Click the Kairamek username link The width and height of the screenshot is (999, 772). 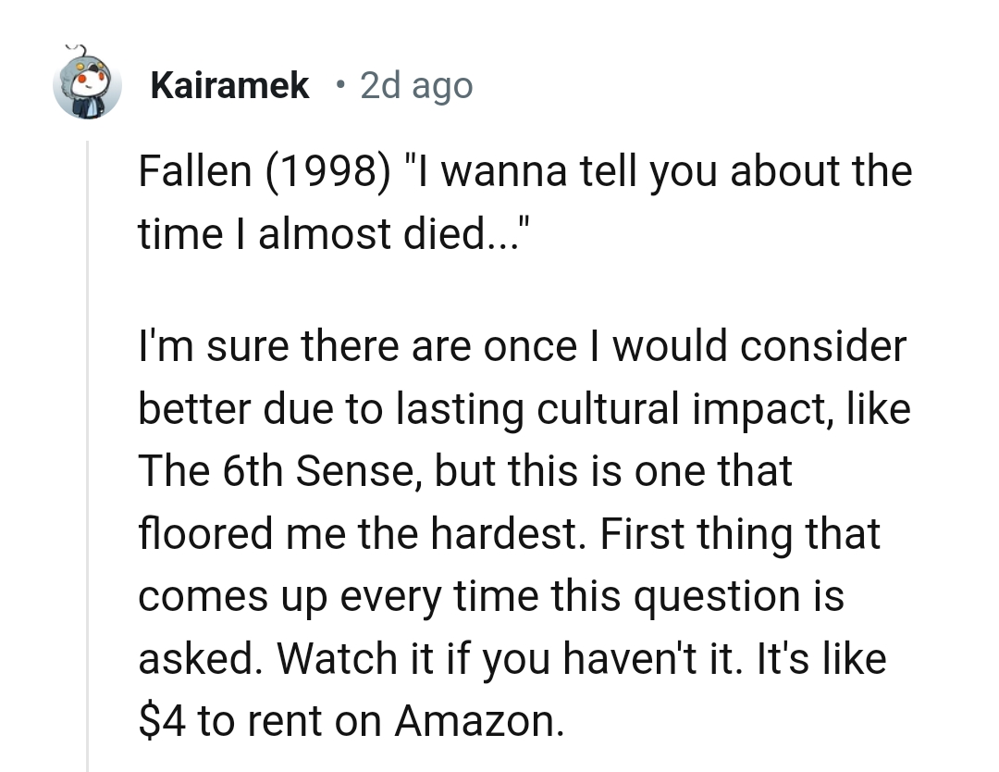[228, 86]
